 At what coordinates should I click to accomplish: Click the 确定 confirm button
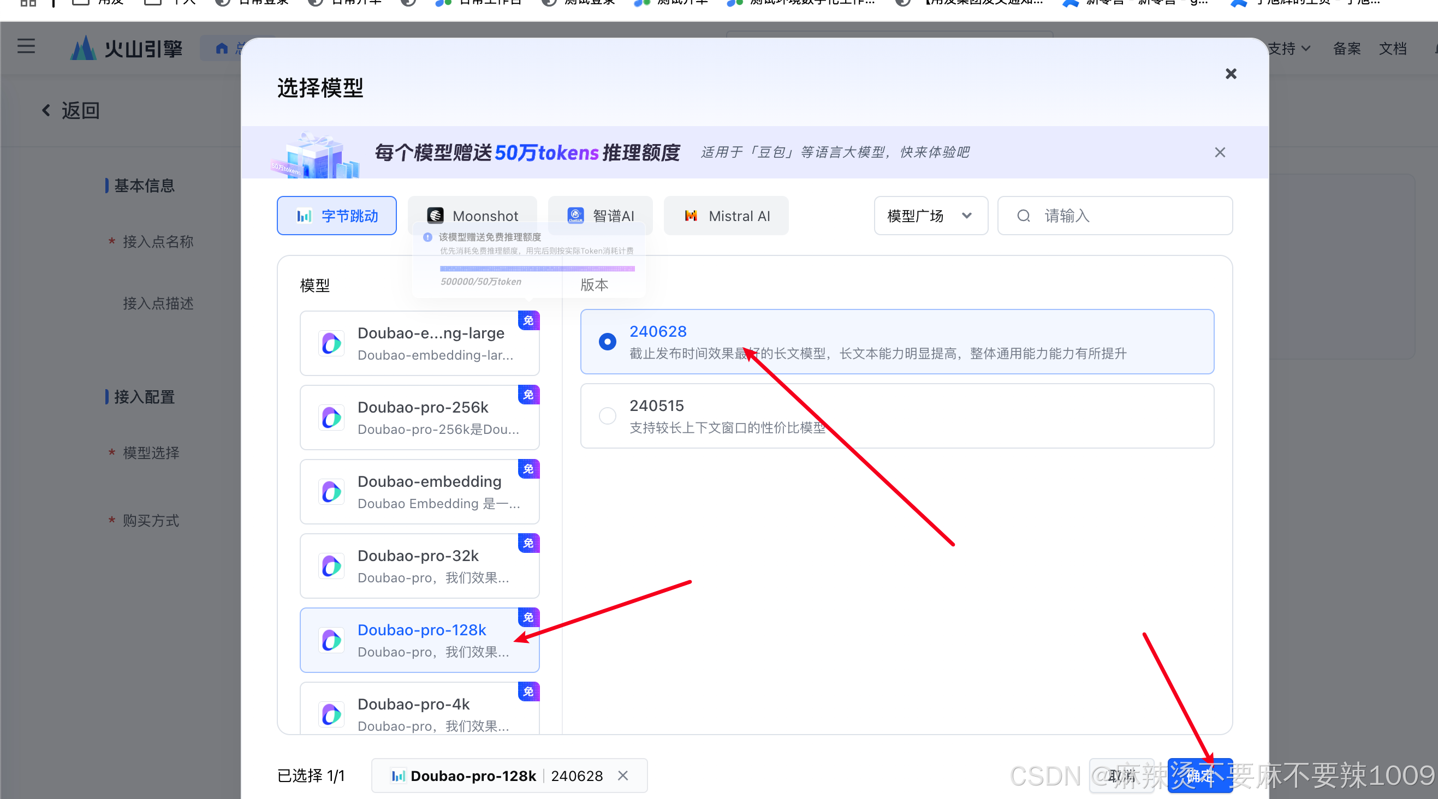point(1199,776)
